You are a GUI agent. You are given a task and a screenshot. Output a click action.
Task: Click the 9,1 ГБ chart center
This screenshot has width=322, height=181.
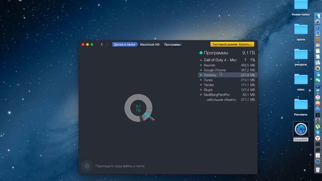click(138, 108)
